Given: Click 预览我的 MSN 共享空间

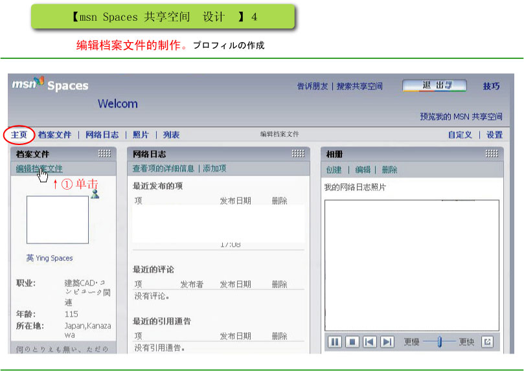Looking at the screenshot, I should pyautogui.click(x=461, y=117).
